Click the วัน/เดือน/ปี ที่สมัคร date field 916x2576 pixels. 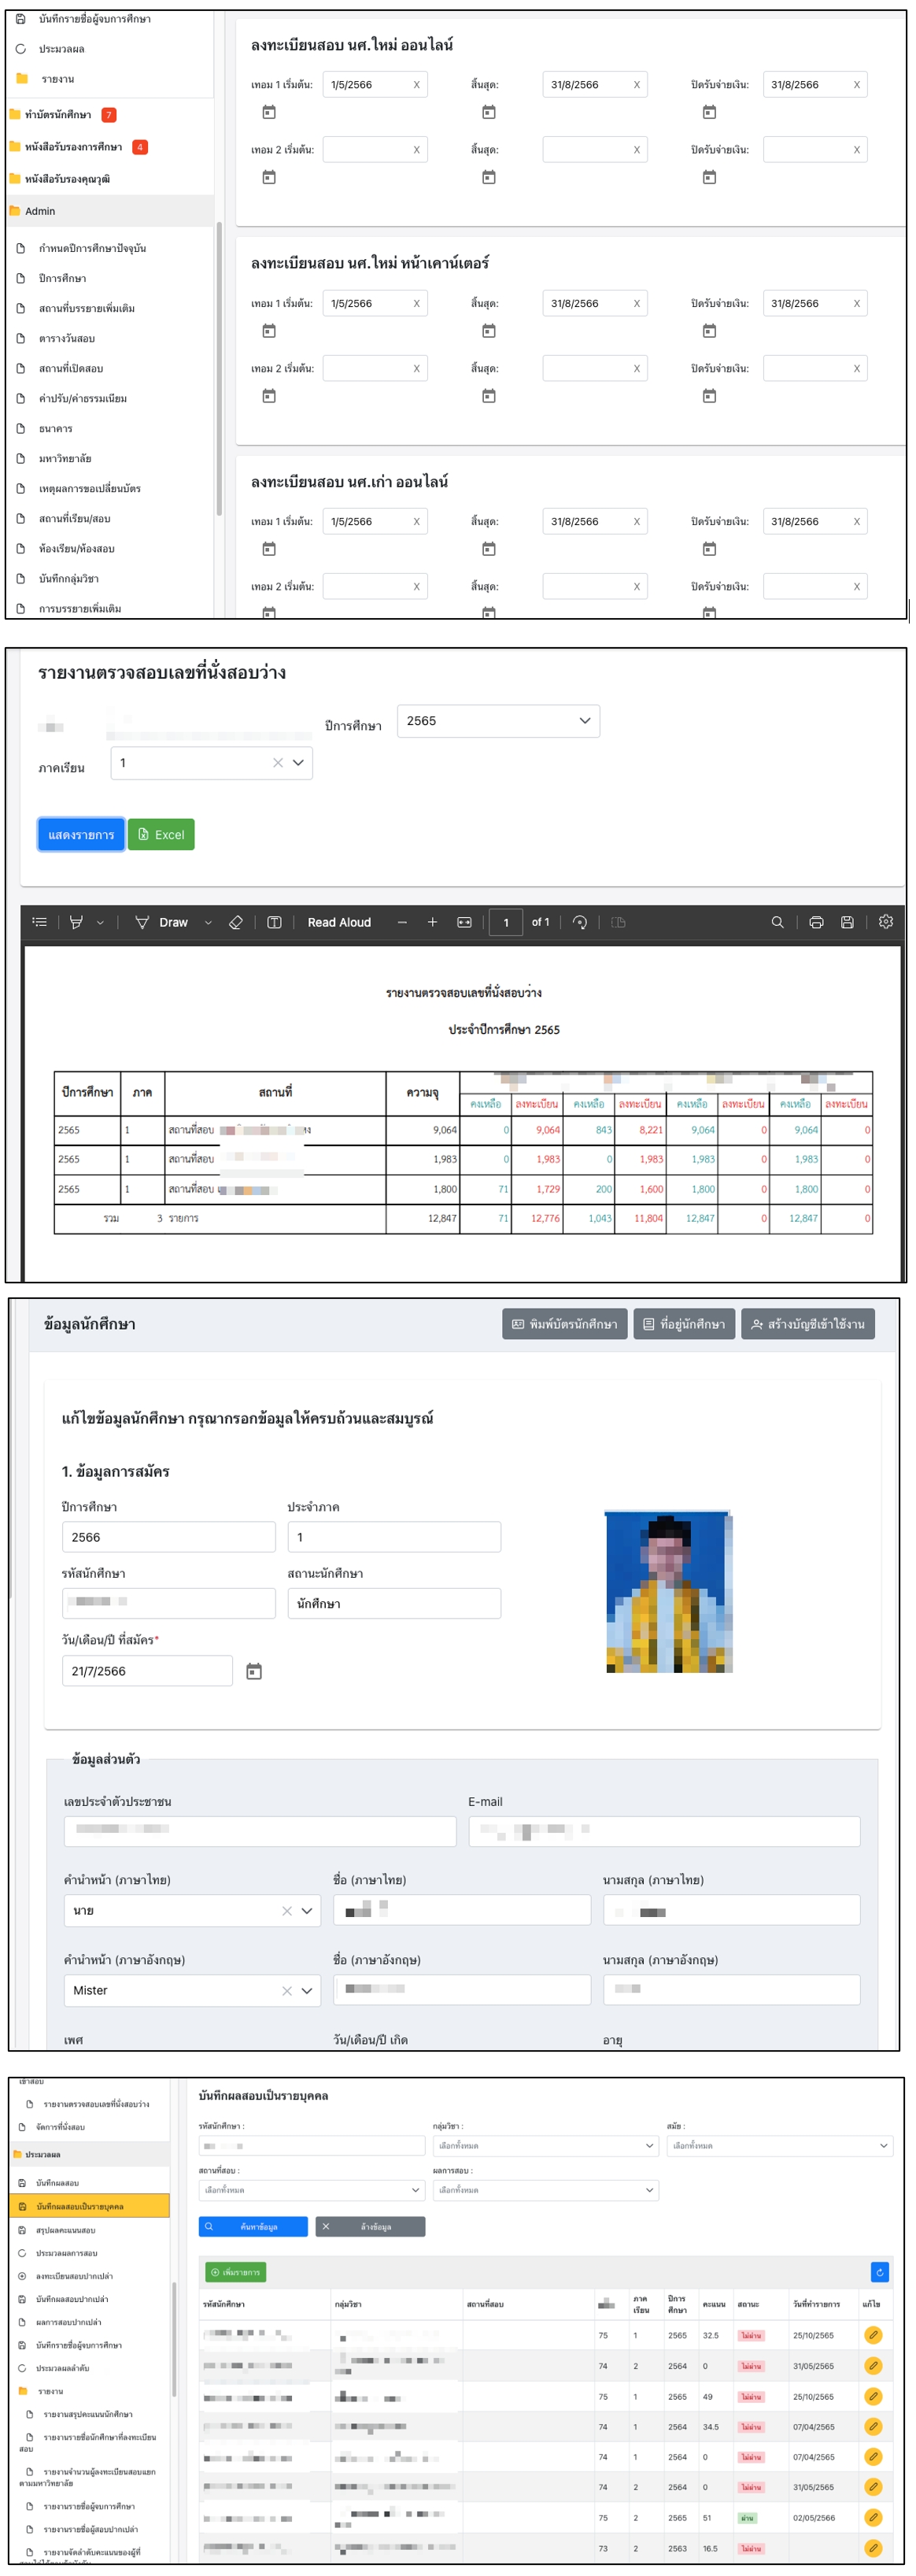pyautogui.click(x=147, y=1671)
